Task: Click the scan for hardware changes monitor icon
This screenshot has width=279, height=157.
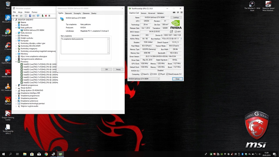Action: pos(38,16)
